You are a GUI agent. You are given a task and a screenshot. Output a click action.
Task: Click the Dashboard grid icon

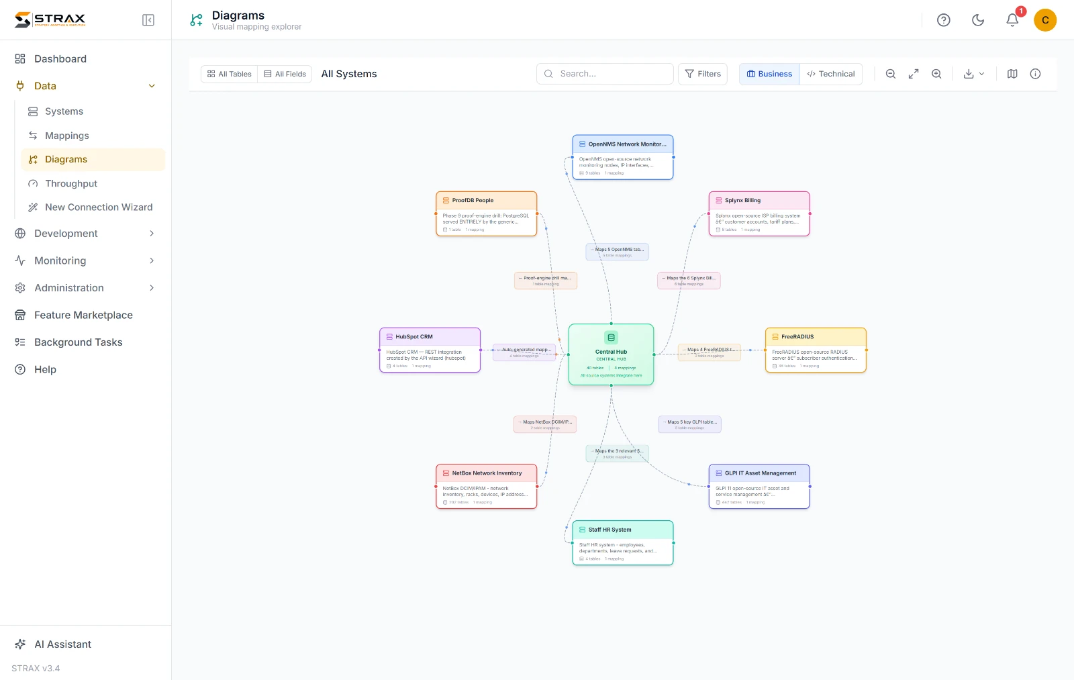click(20, 59)
